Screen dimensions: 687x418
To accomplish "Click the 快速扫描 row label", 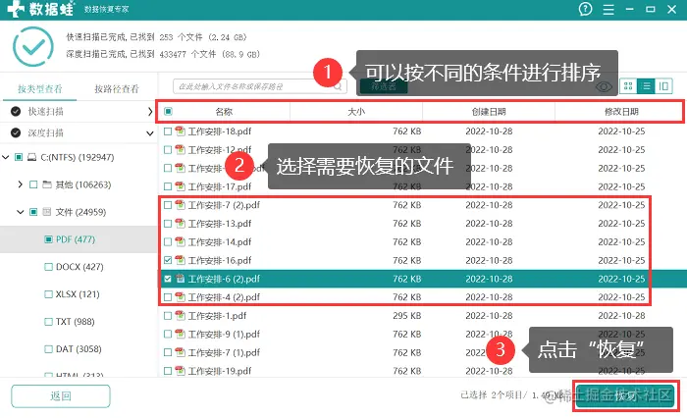I will (45, 112).
